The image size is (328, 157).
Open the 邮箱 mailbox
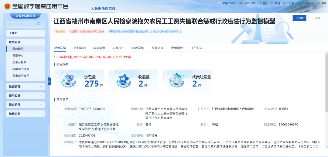click(x=275, y=3)
